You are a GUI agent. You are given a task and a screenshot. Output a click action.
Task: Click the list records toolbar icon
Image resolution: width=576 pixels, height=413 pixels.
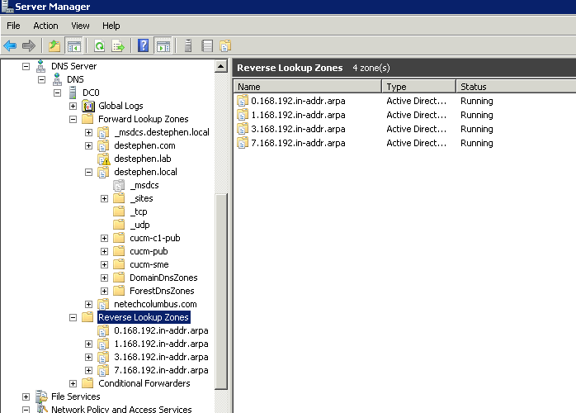tap(207, 46)
